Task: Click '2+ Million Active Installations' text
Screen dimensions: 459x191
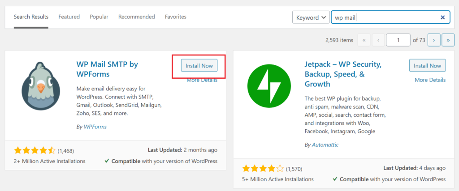Action: [x=49, y=161]
